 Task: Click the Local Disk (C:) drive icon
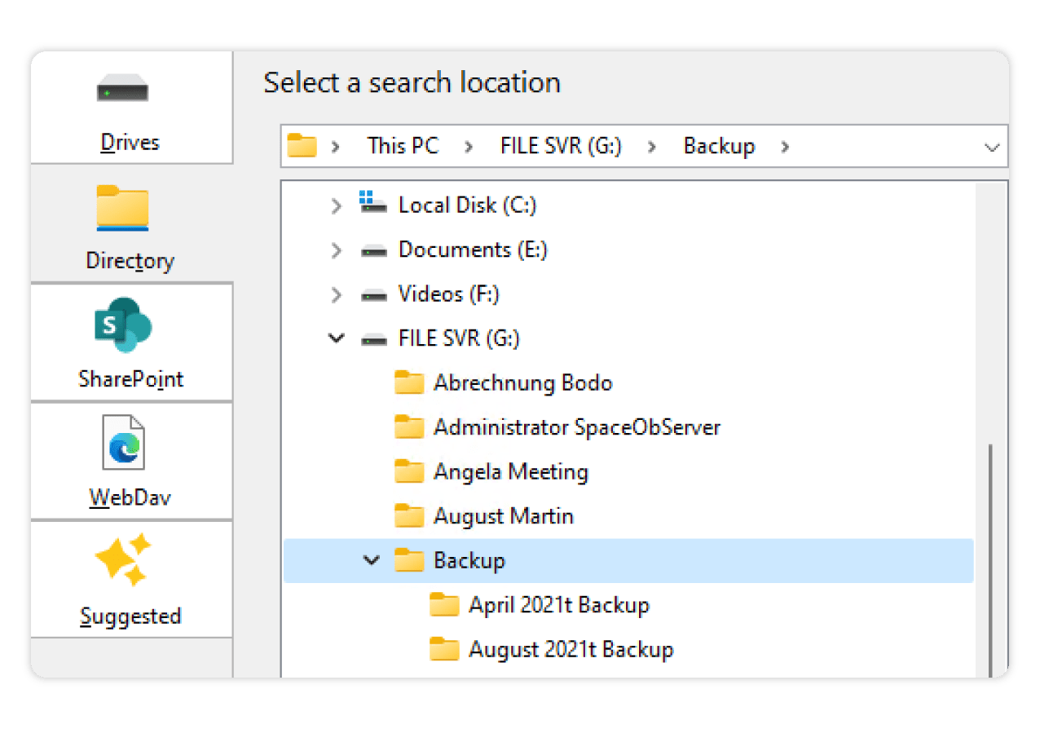tap(373, 204)
